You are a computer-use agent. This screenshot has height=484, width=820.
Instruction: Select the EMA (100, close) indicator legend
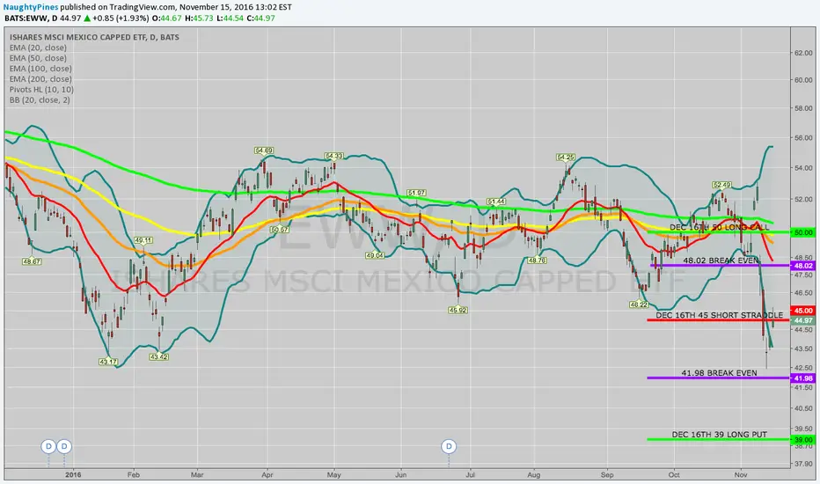(x=40, y=69)
